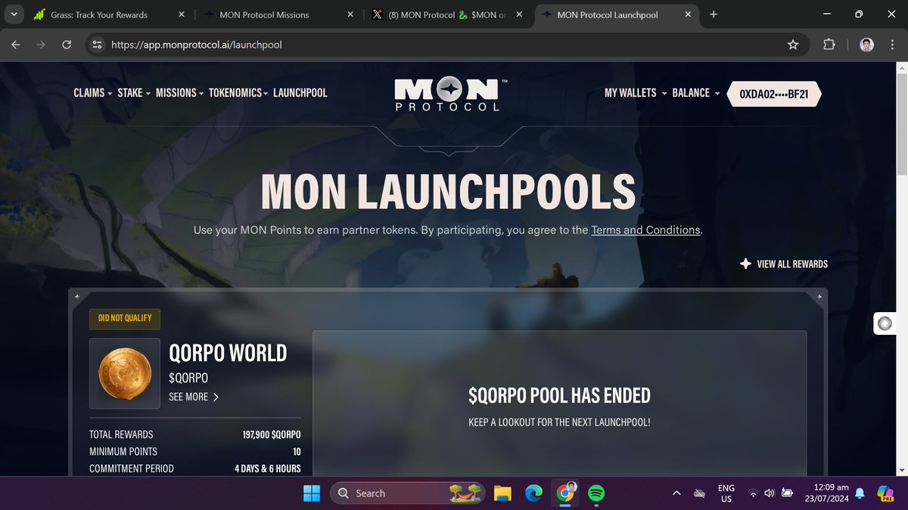The height and width of the screenshot is (510, 908).
Task: Click the QORPO gold coin thumbnail
Action: (125, 373)
